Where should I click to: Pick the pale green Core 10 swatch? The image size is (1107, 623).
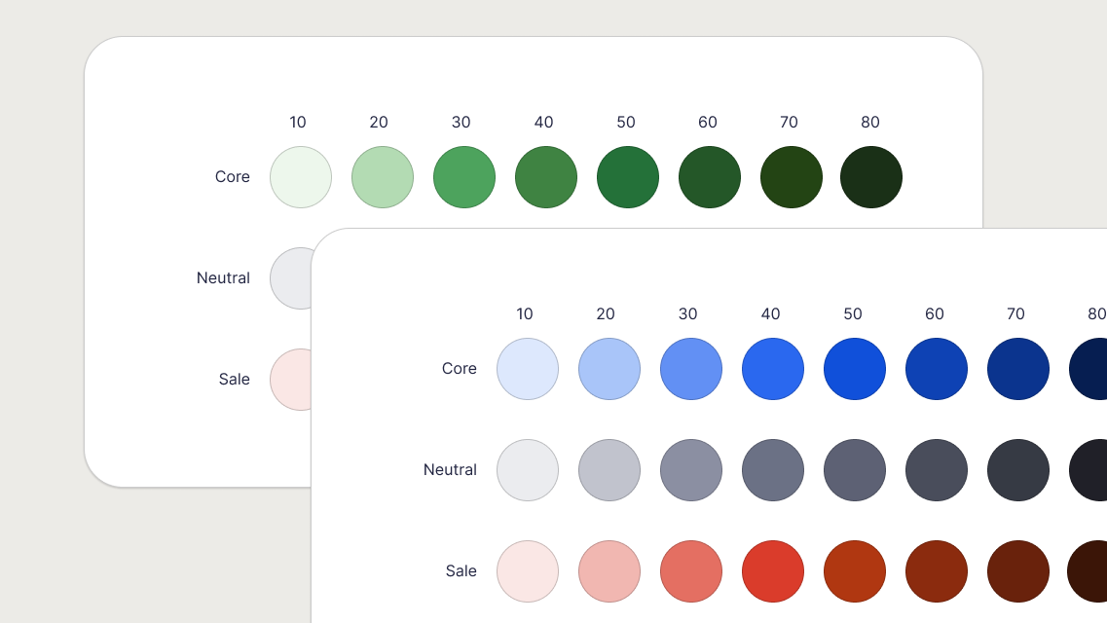301,176
